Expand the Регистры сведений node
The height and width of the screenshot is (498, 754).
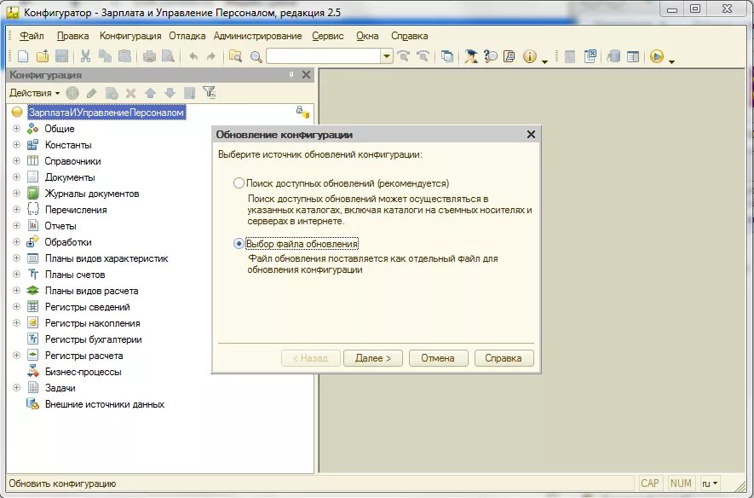[x=16, y=306]
